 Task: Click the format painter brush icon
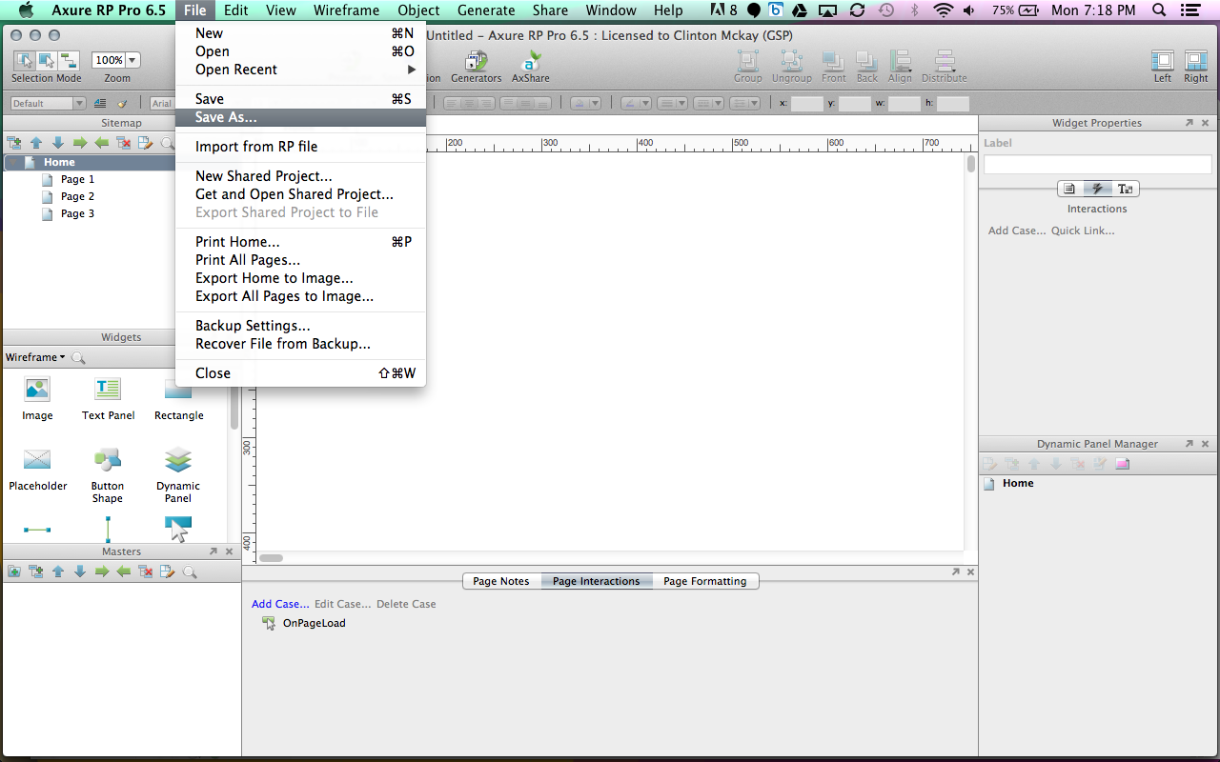pyautogui.click(x=121, y=103)
